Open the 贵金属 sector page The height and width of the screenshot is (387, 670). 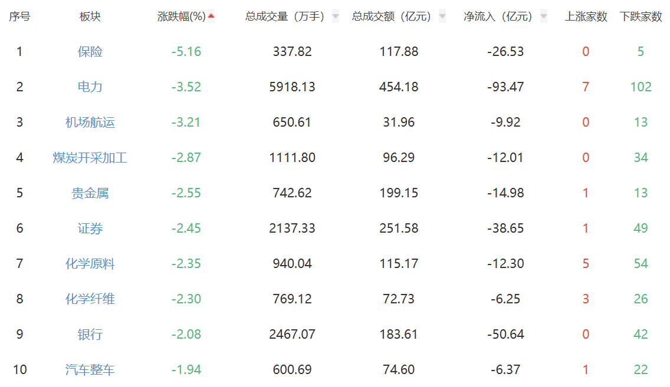click(x=90, y=193)
